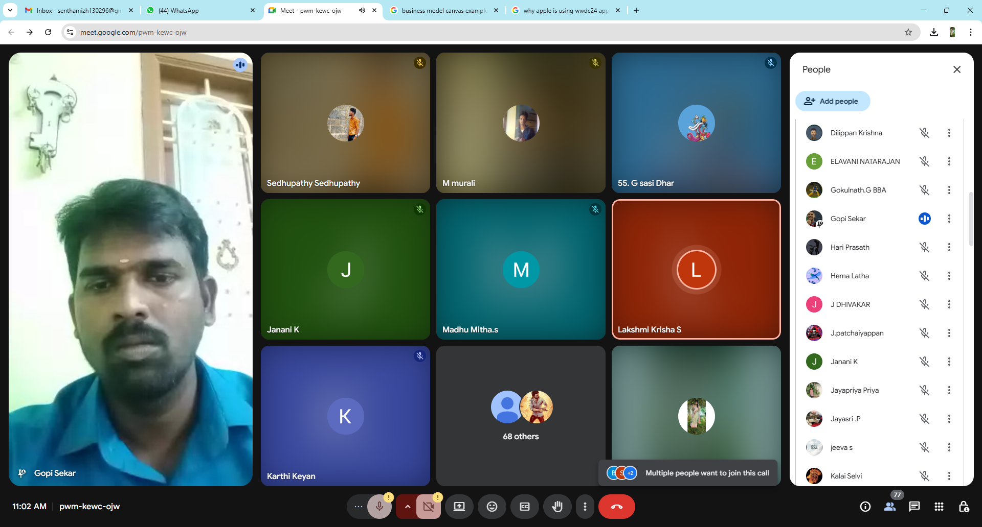
Task: Open more actions for Janani K
Action: 949,362
